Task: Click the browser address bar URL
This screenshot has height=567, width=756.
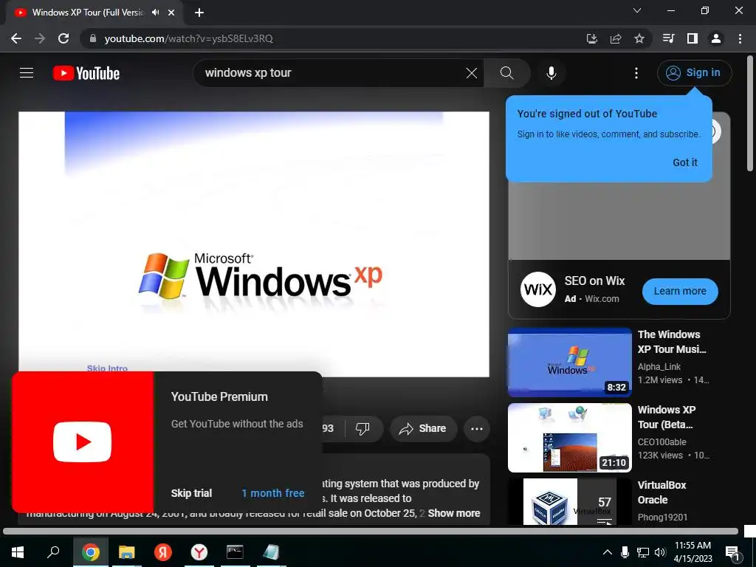Action: [188, 38]
